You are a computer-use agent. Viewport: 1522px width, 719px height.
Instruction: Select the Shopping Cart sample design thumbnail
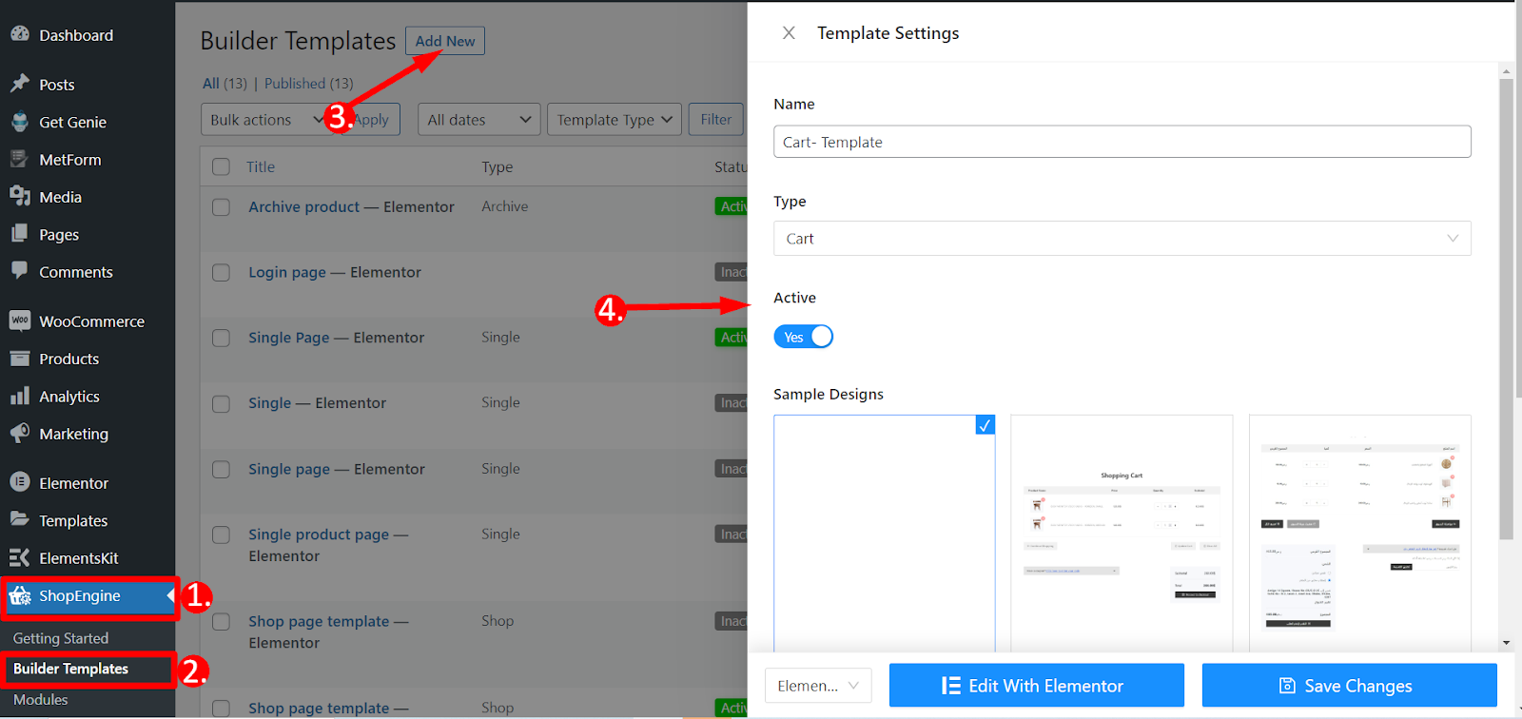tap(1122, 534)
